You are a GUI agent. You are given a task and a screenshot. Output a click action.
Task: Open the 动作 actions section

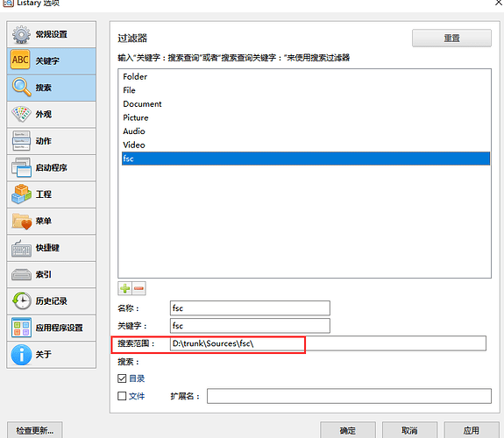[x=52, y=141]
